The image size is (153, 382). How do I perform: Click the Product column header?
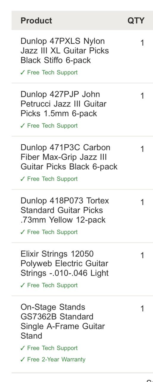pos(36,21)
